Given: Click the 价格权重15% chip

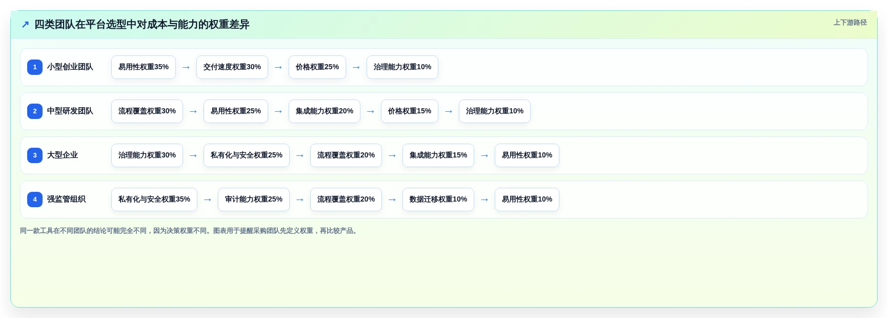Looking at the screenshot, I should [x=410, y=111].
